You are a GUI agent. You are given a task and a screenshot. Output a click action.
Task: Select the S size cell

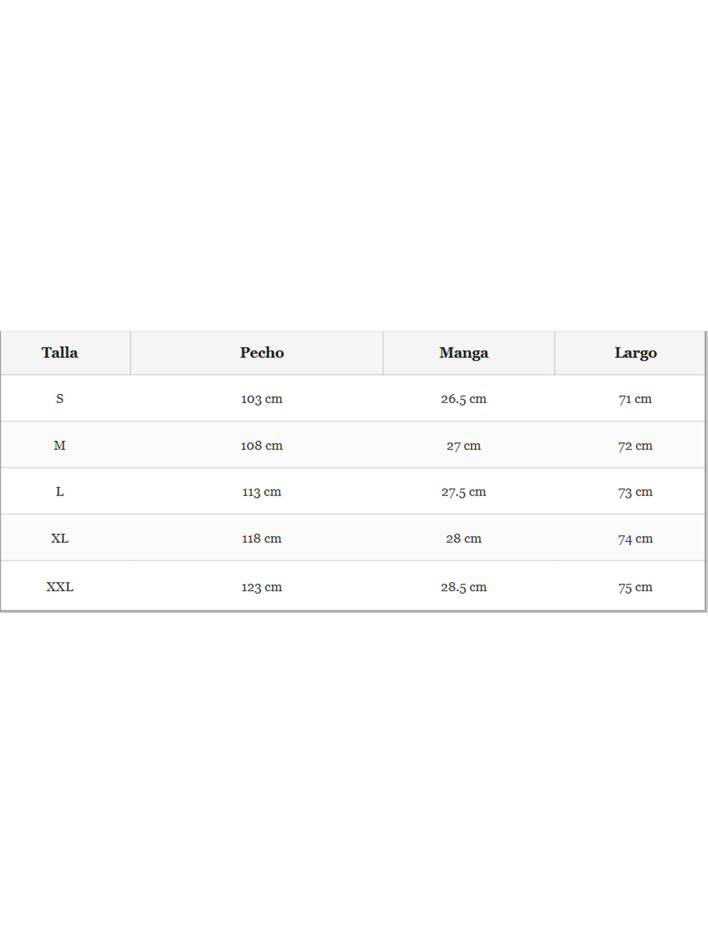60,399
